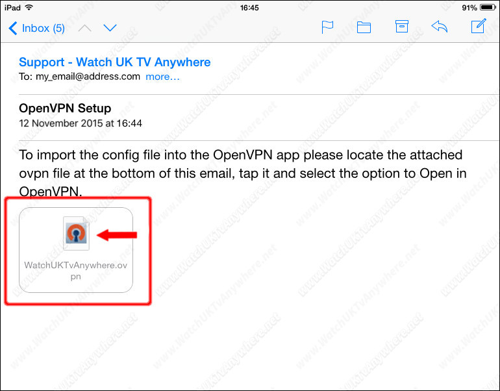The width and height of the screenshot is (500, 391).
Task: Tap the date 12 November 2015 at 16:44
Action: (x=81, y=123)
